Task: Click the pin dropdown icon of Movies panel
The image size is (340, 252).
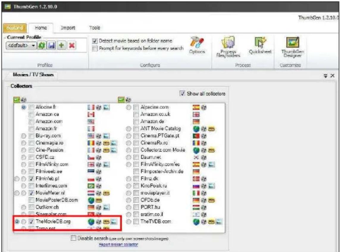Action: [325, 76]
